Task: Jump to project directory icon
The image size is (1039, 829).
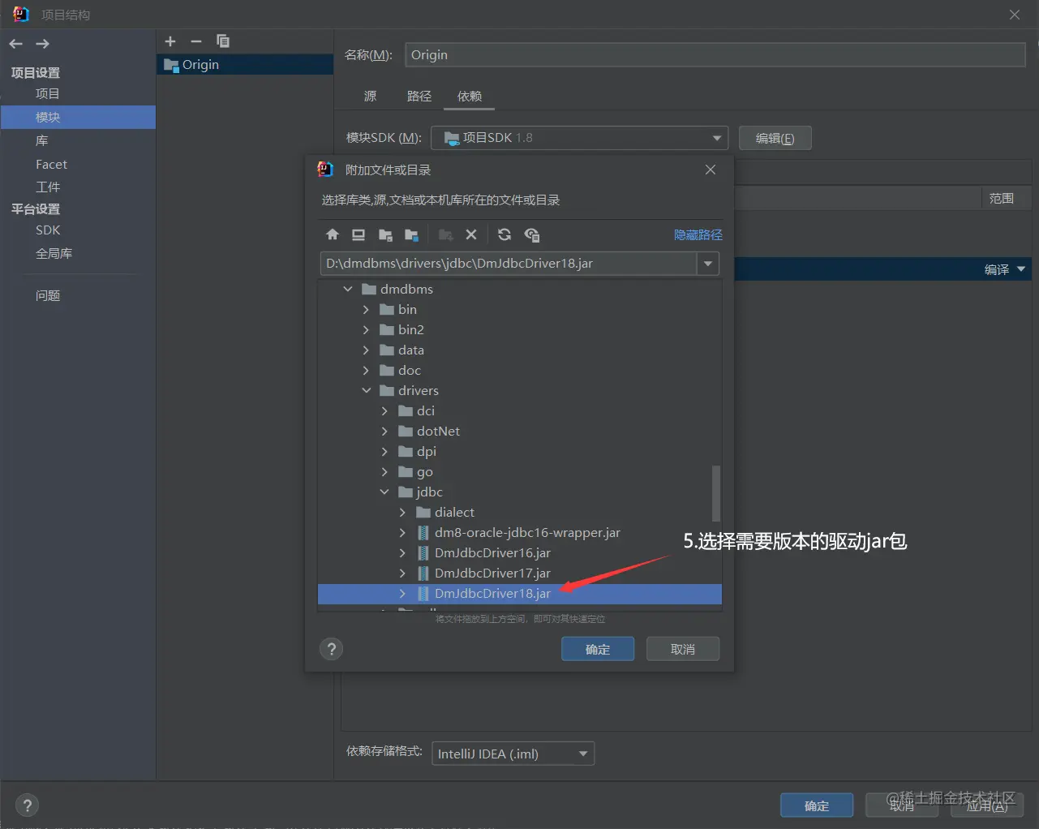Action: coord(385,234)
